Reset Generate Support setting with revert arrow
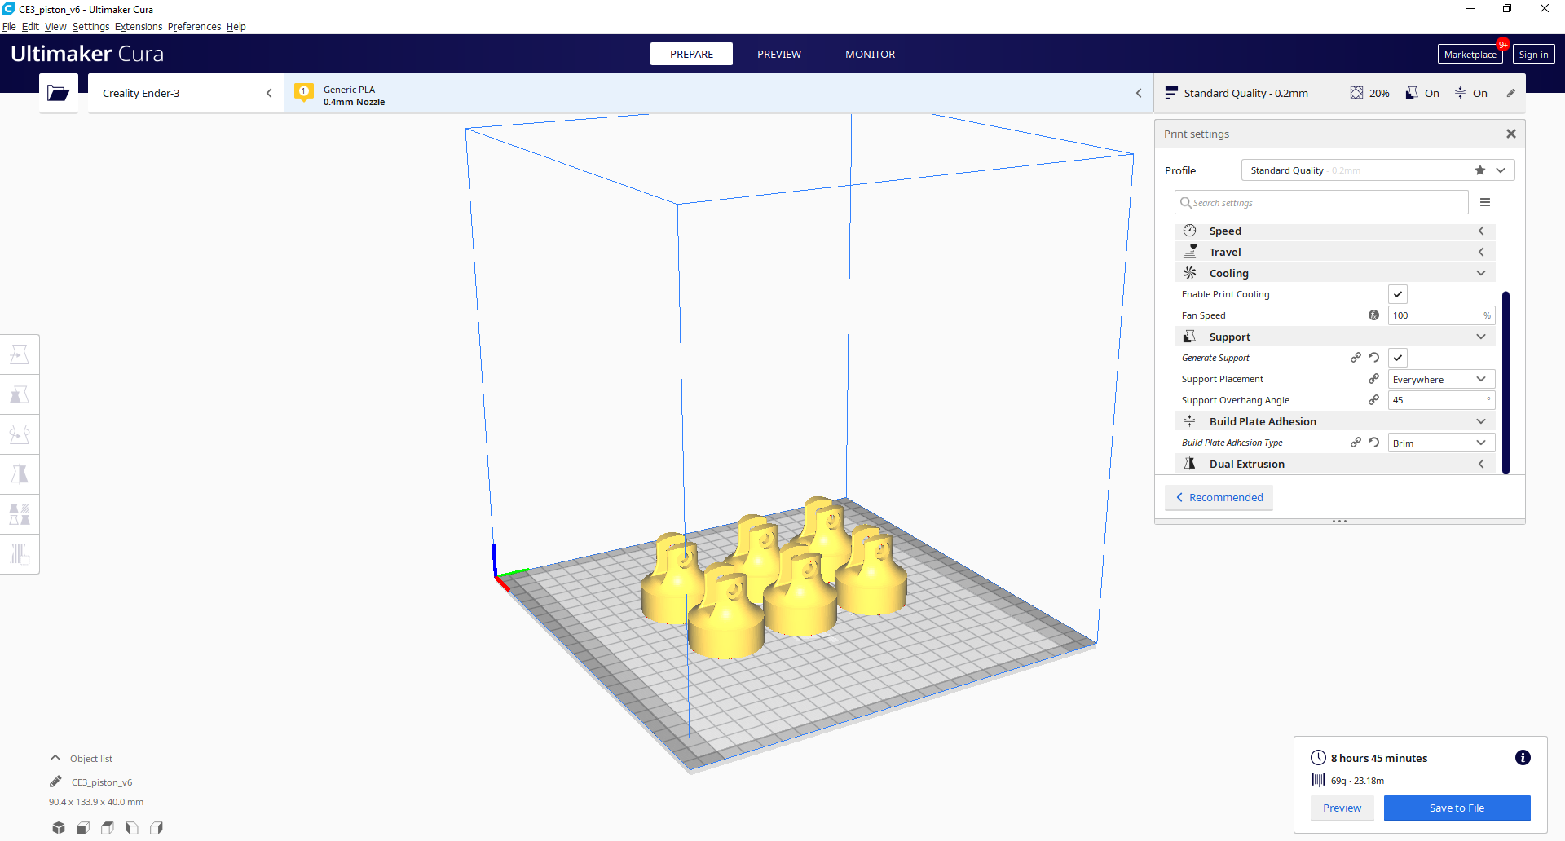The width and height of the screenshot is (1565, 841). 1374,358
